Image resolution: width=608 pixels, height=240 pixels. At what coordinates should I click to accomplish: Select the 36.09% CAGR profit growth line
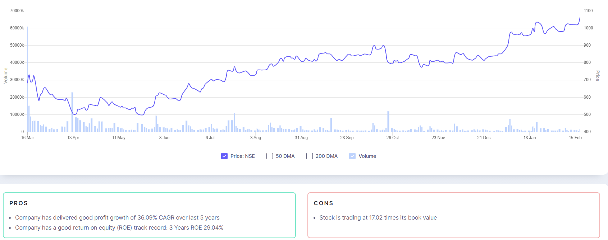pyautogui.click(x=117, y=218)
